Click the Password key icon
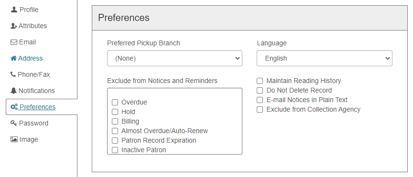The height and width of the screenshot is (177, 413). point(14,123)
